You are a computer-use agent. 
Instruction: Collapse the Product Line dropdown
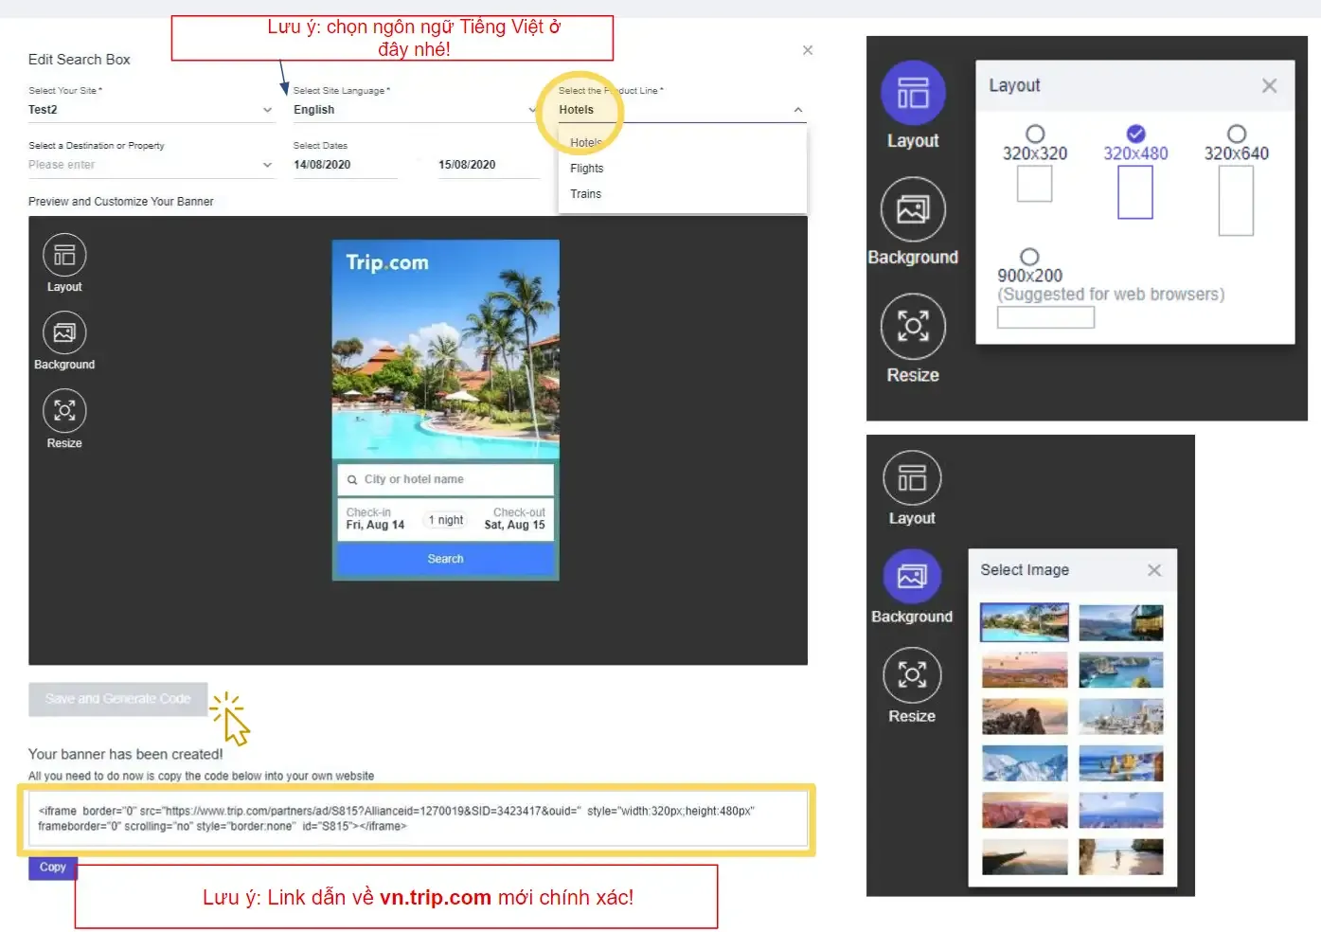click(x=797, y=109)
